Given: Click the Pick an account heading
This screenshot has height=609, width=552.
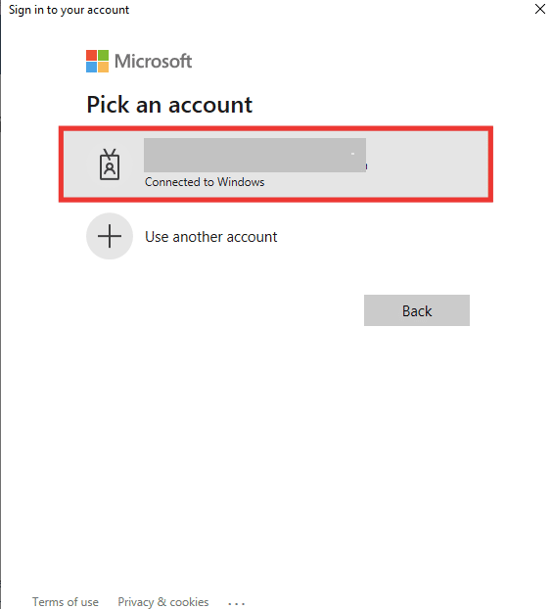Looking at the screenshot, I should pyautogui.click(x=169, y=105).
